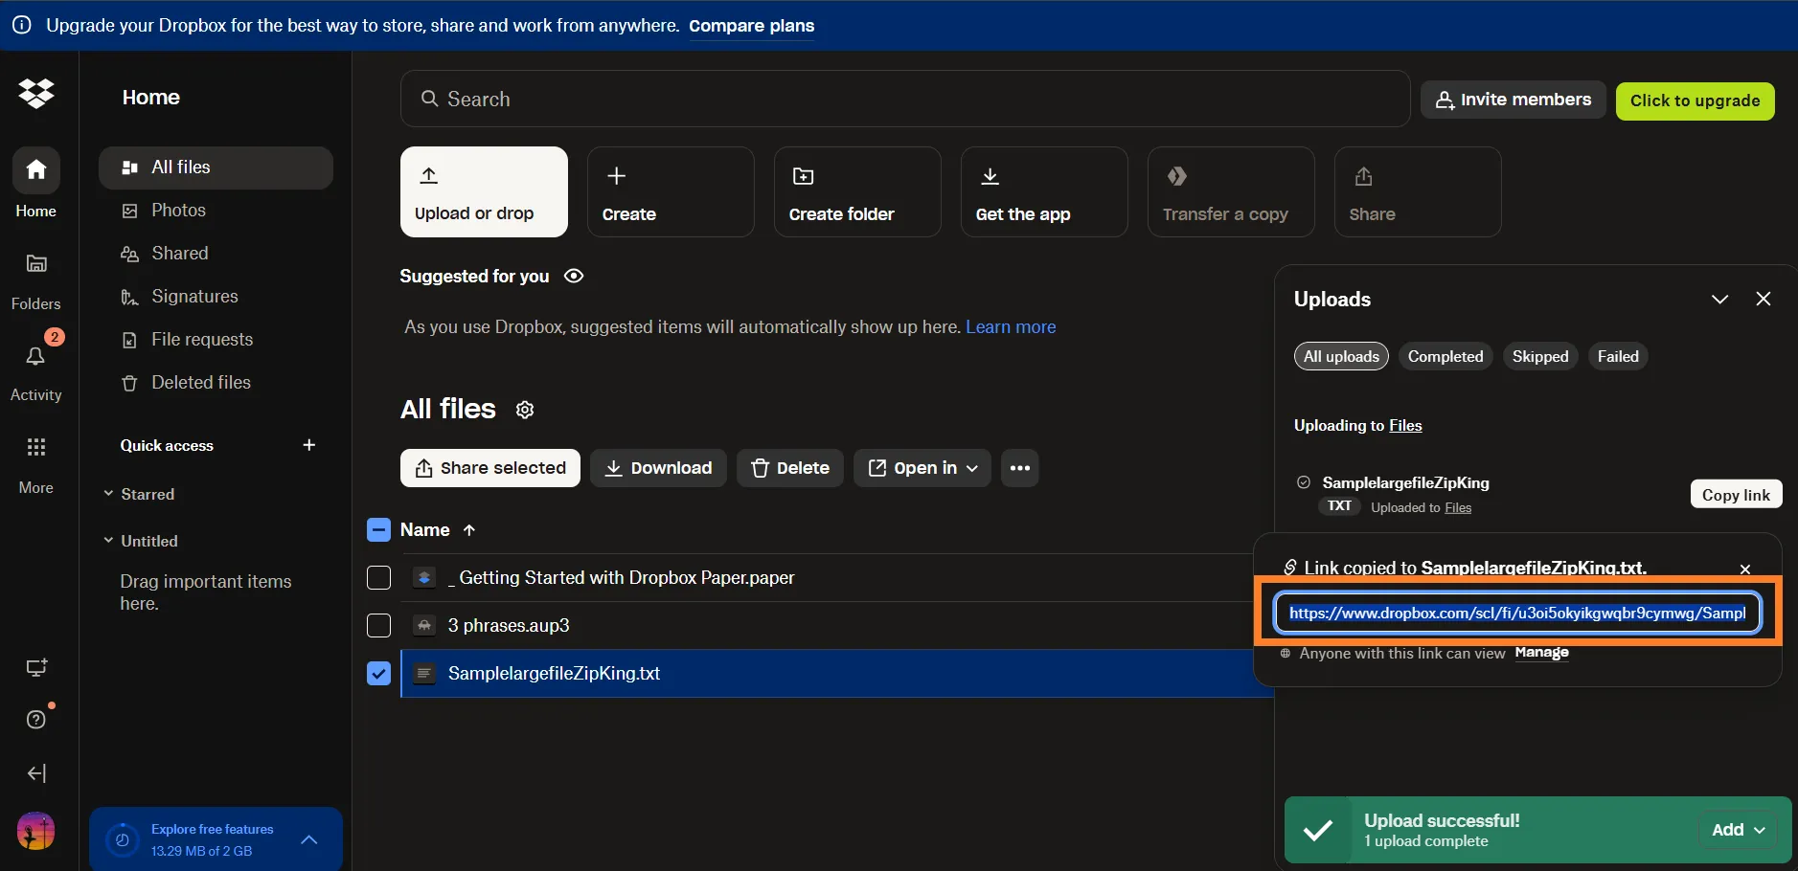Viewport: 1798px width, 871px height.
Task: Go to Shared in sidebar
Action: [216, 254]
